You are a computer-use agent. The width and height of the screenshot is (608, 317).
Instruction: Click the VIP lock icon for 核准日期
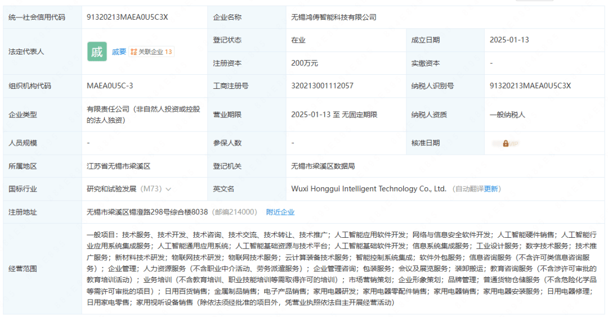point(506,143)
